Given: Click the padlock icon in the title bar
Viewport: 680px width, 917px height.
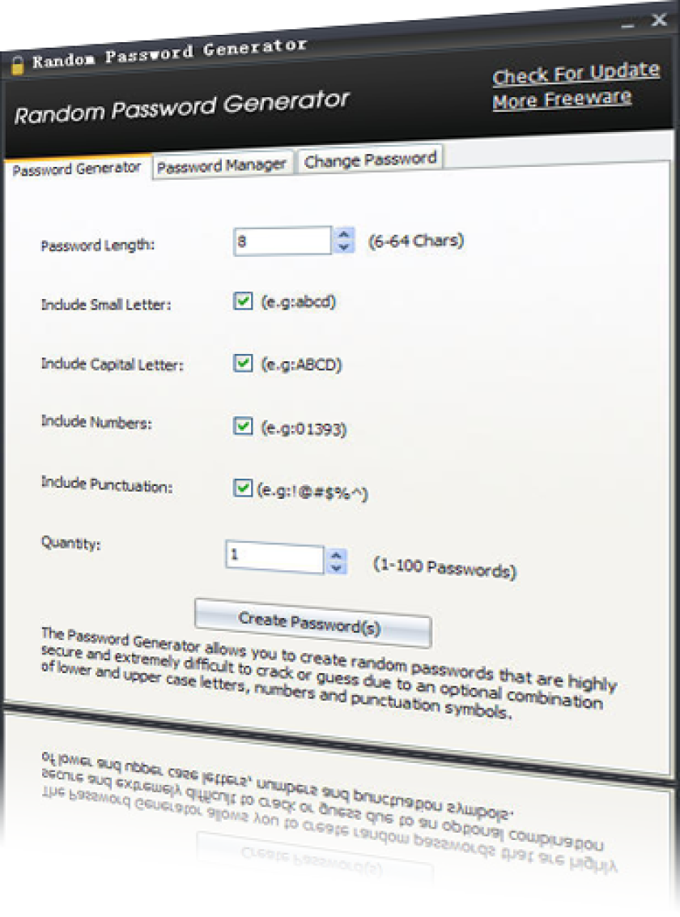Looking at the screenshot, I should [x=18, y=64].
